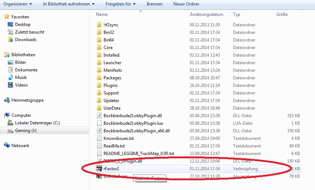Open the UserData folder
This screenshot has height=190, width=315.
point(112,108)
